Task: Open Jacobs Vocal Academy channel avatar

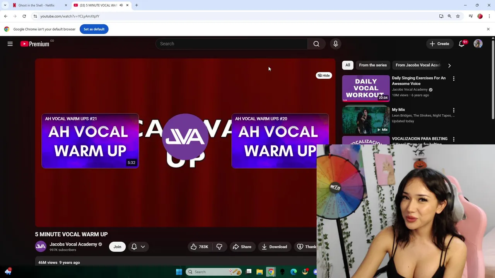Action: [41, 247]
